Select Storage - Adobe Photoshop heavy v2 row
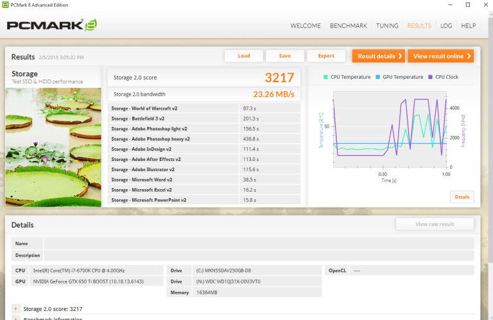Image resolution: width=493 pixels, height=320 pixels. click(203, 139)
